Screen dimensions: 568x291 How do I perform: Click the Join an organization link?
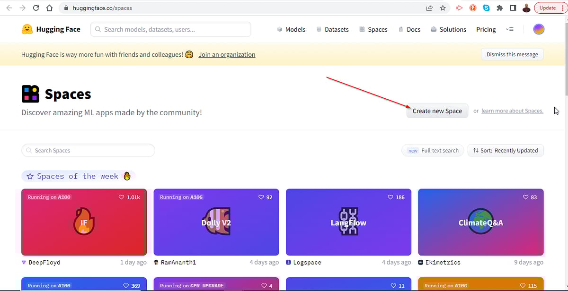point(227,54)
